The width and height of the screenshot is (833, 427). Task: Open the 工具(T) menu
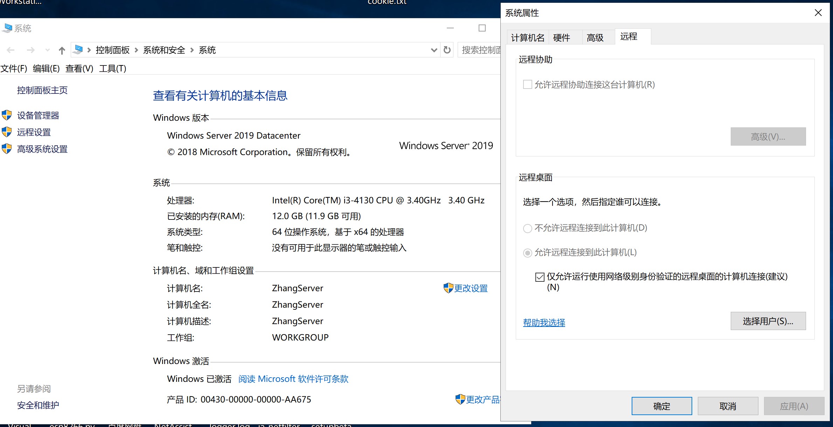(x=112, y=68)
